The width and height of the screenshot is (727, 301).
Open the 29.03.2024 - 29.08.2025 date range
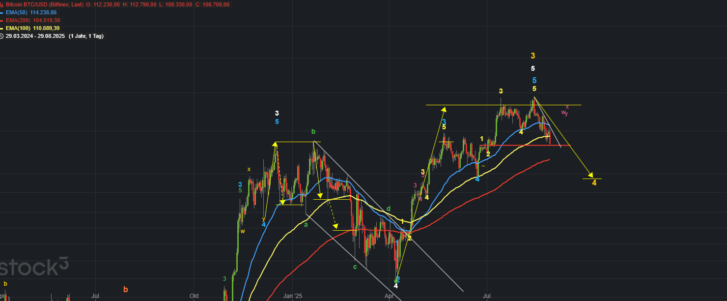pyautogui.click(x=35, y=36)
